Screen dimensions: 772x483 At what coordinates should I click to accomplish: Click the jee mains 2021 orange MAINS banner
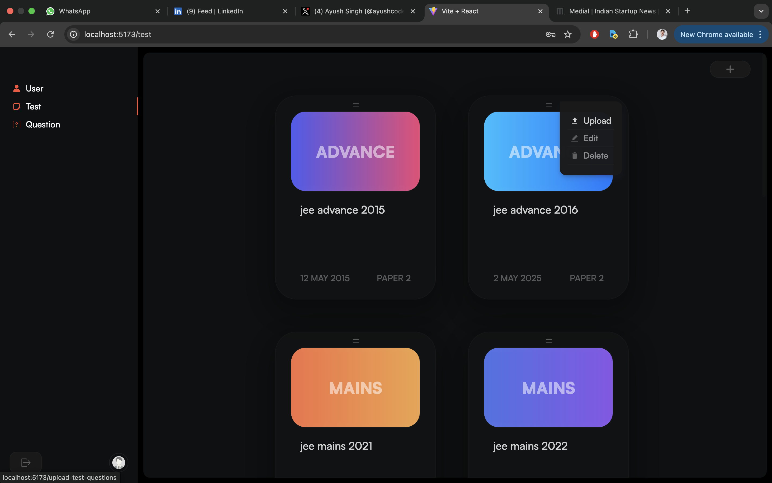point(355,387)
